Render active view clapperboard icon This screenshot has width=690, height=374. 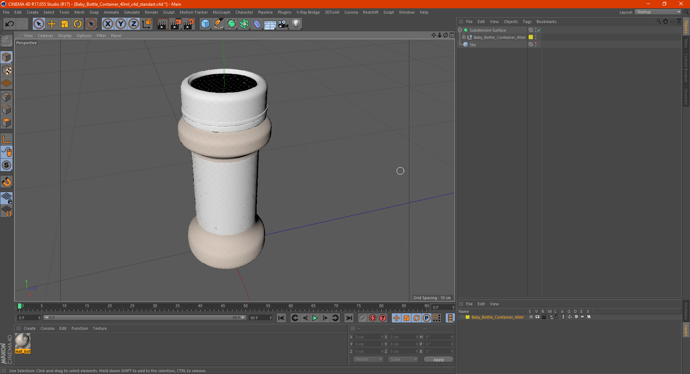click(x=162, y=24)
